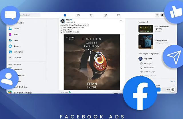Click Switch into Page

(x=148, y=72)
